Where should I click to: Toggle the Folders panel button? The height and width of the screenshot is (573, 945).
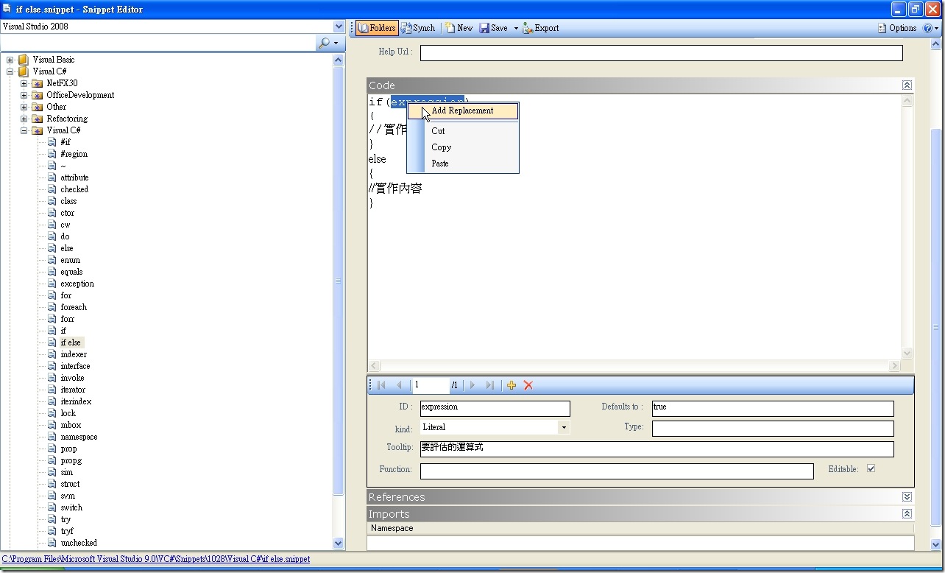tap(378, 28)
